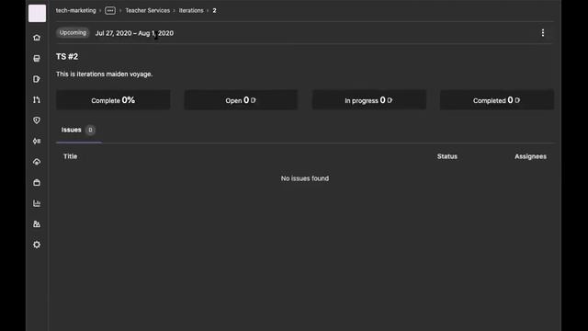Click the No issues found message
The width and height of the screenshot is (588, 331).
click(305, 178)
